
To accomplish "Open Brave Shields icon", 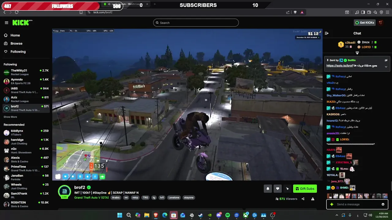I will pyautogui.click(x=295, y=12).
